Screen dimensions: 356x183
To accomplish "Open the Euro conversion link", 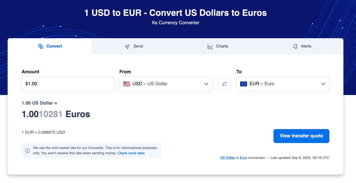I will tap(243, 158).
